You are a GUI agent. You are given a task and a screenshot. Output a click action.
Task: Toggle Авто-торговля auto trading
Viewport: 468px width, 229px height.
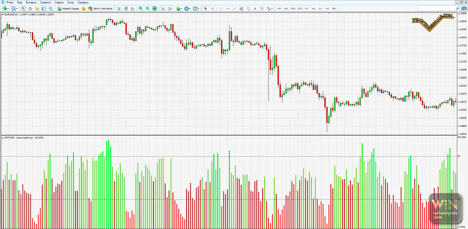[x=98, y=9]
